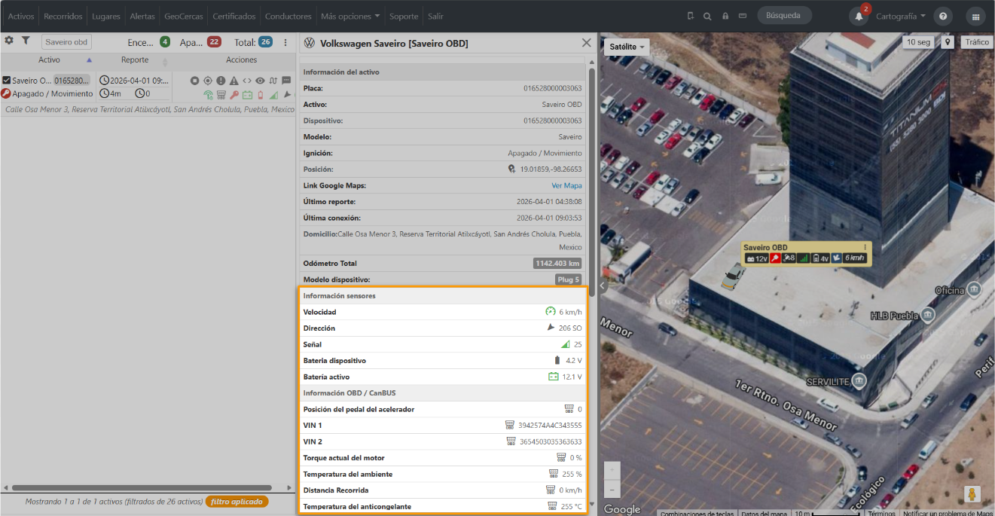Zoom out on the map
Viewport: 995px width, 516px height.
point(612,489)
